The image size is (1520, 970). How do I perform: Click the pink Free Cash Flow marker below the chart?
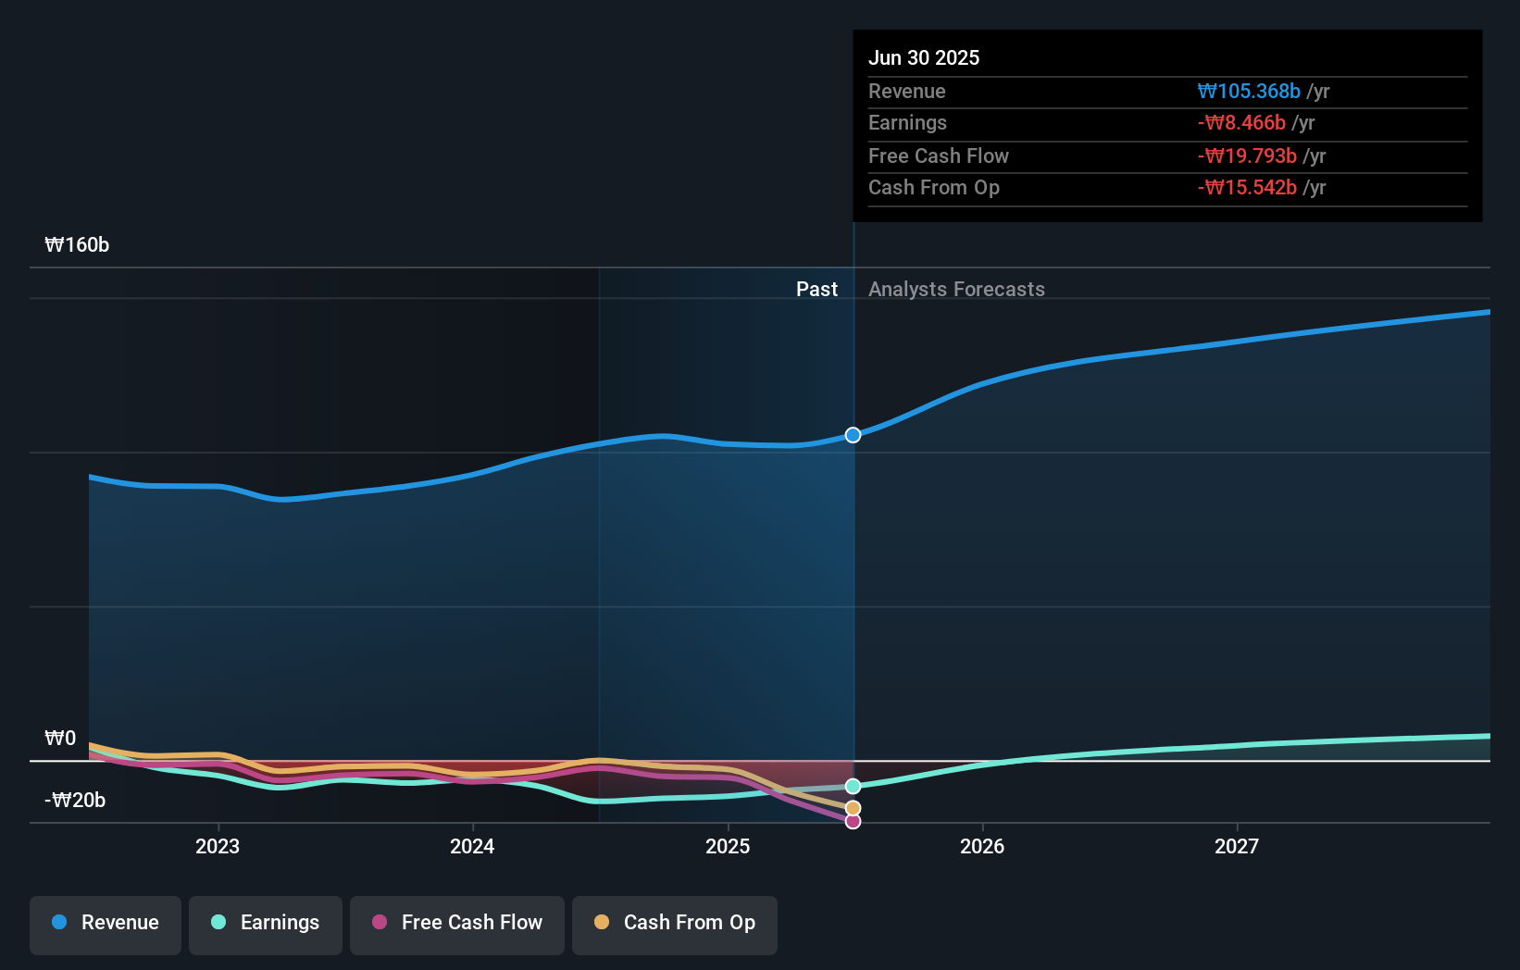(x=852, y=822)
